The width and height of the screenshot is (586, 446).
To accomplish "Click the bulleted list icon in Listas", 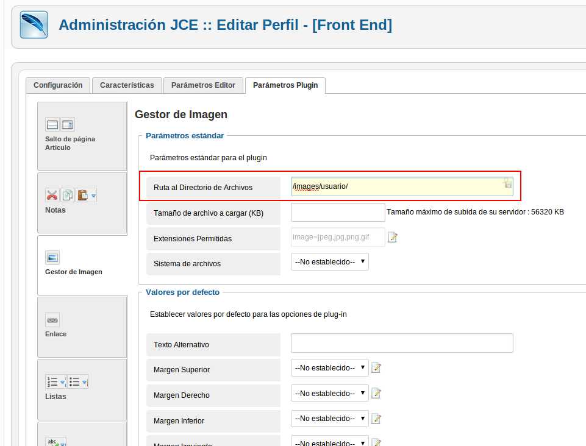I will [74, 382].
